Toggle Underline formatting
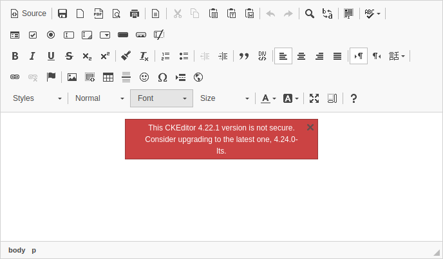Image resolution: width=443 pixels, height=259 pixels. [x=51, y=56]
